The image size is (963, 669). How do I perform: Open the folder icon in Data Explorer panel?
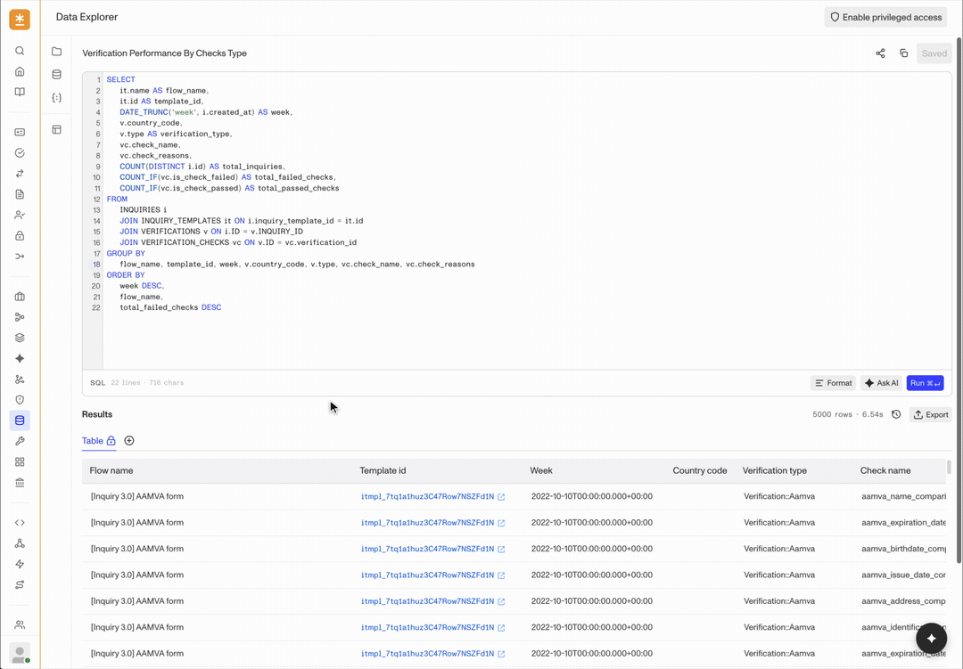click(56, 52)
